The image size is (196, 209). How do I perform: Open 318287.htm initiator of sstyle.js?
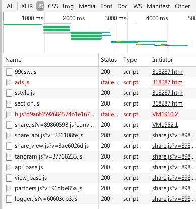click(167, 93)
